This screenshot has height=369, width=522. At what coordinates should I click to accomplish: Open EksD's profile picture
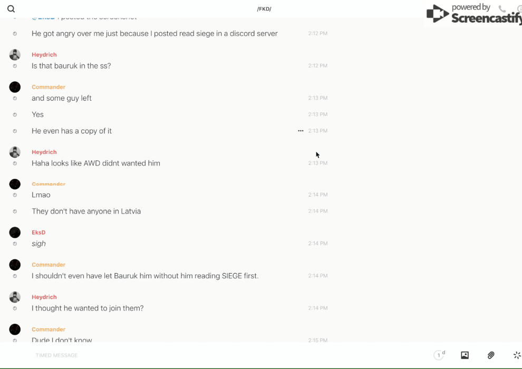pyautogui.click(x=15, y=232)
